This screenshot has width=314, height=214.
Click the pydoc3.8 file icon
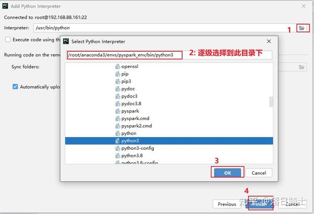tap(118, 104)
